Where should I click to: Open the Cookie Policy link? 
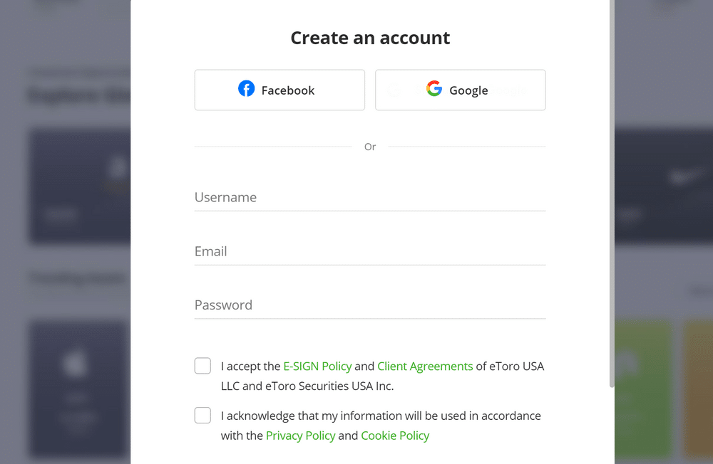coord(395,436)
